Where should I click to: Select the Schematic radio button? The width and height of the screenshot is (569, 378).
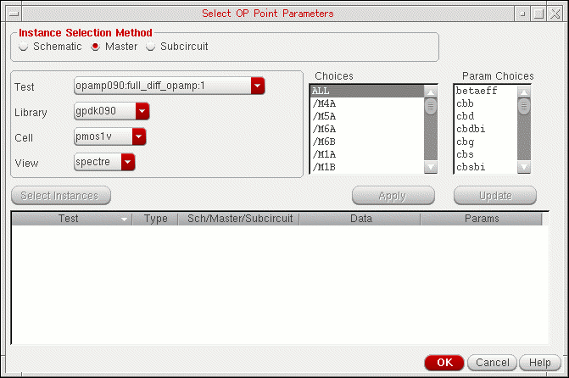(x=24, y=47)
